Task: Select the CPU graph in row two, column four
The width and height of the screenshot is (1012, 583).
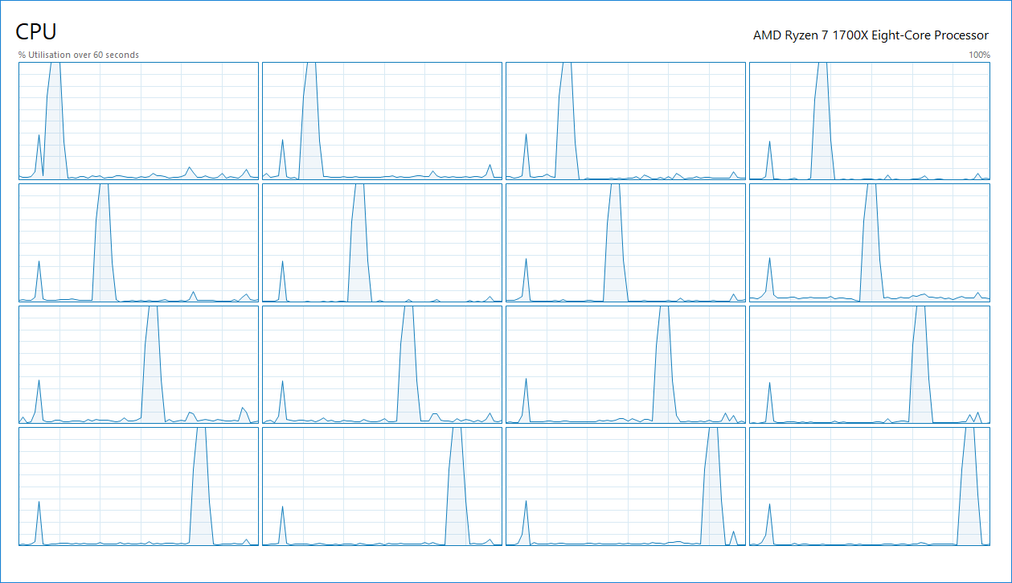Action: [870, 244]
